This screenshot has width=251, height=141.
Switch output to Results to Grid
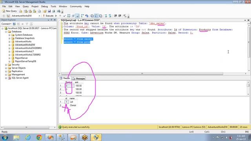click(x=96, y=16)
